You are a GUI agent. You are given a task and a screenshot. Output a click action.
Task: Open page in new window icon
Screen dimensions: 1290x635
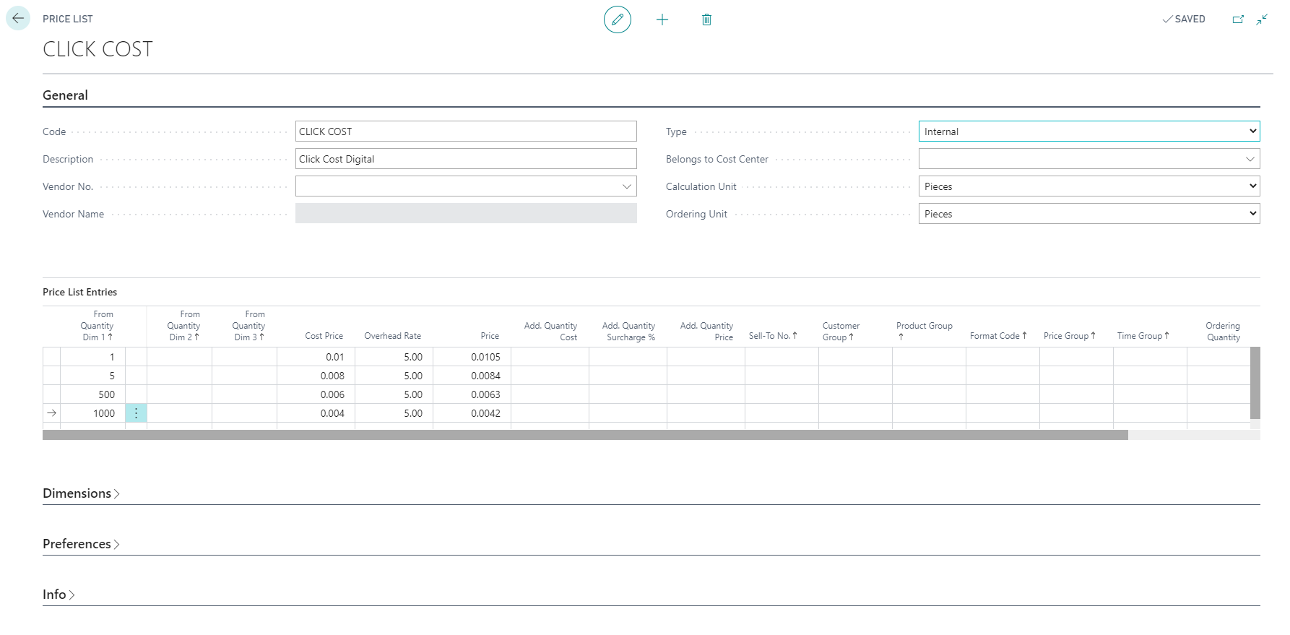[x=1238, y=20]
